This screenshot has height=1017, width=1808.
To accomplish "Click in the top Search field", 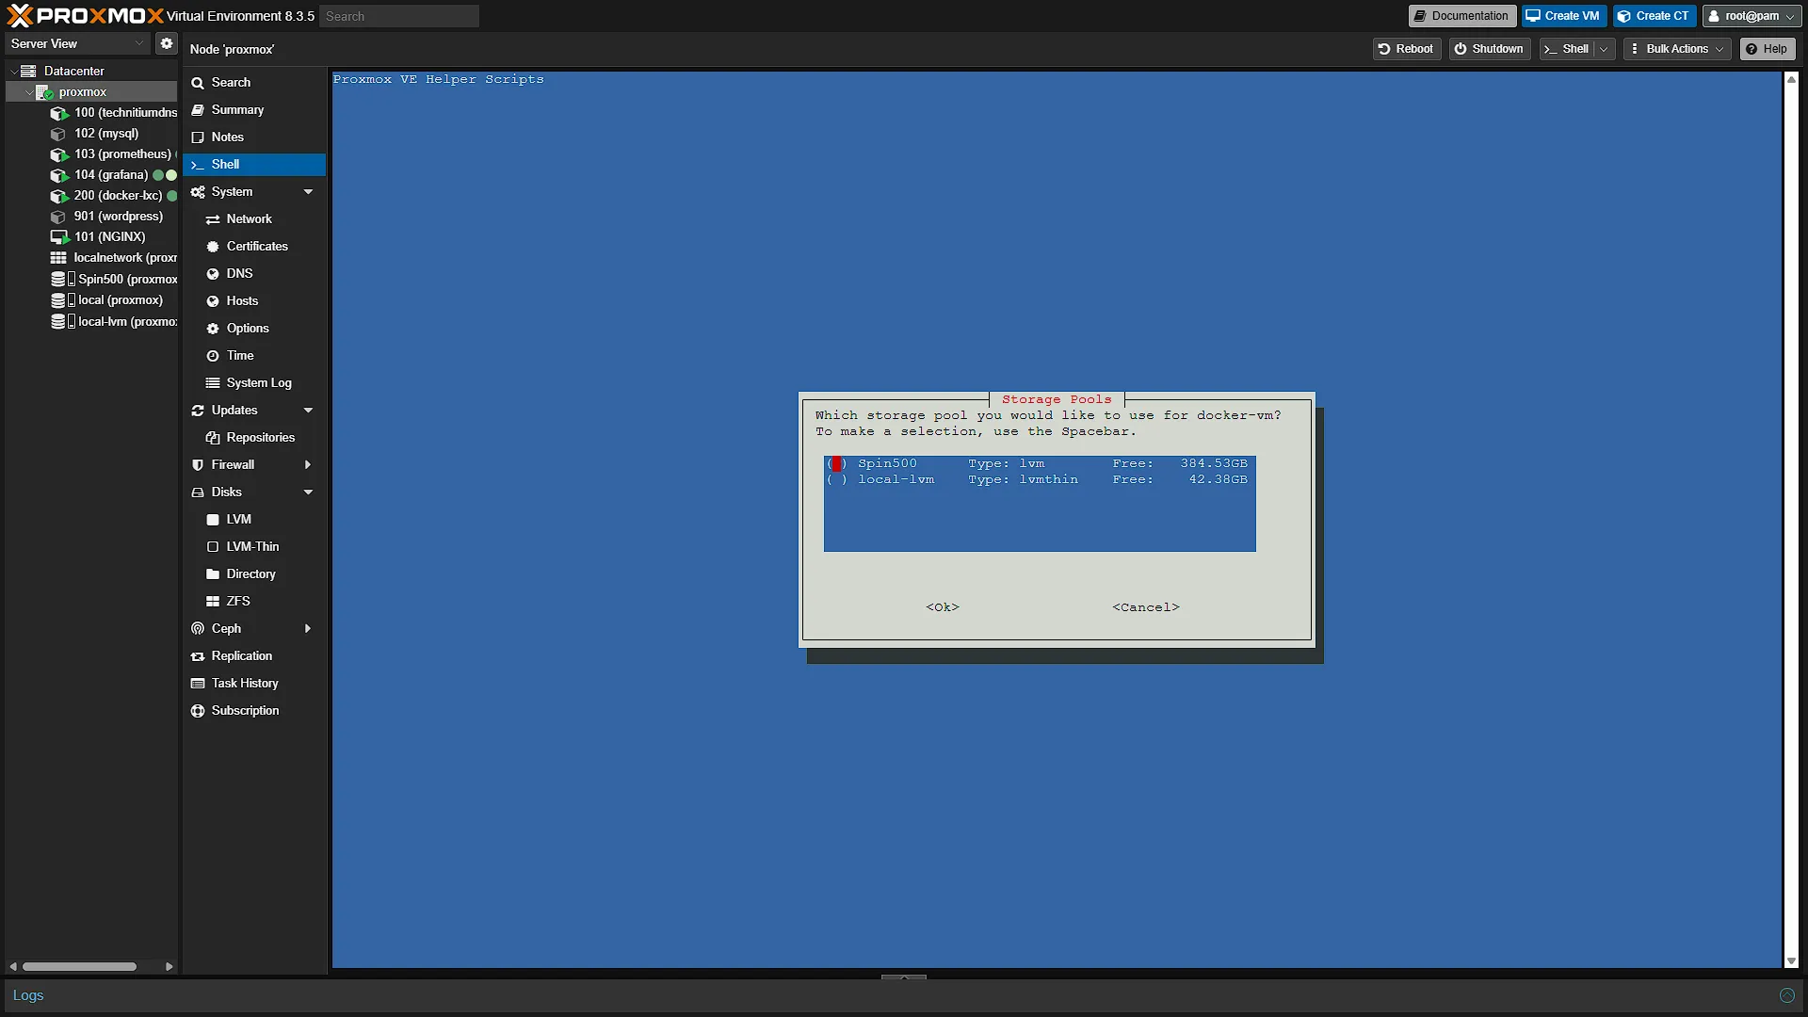I will pos(399,16).
